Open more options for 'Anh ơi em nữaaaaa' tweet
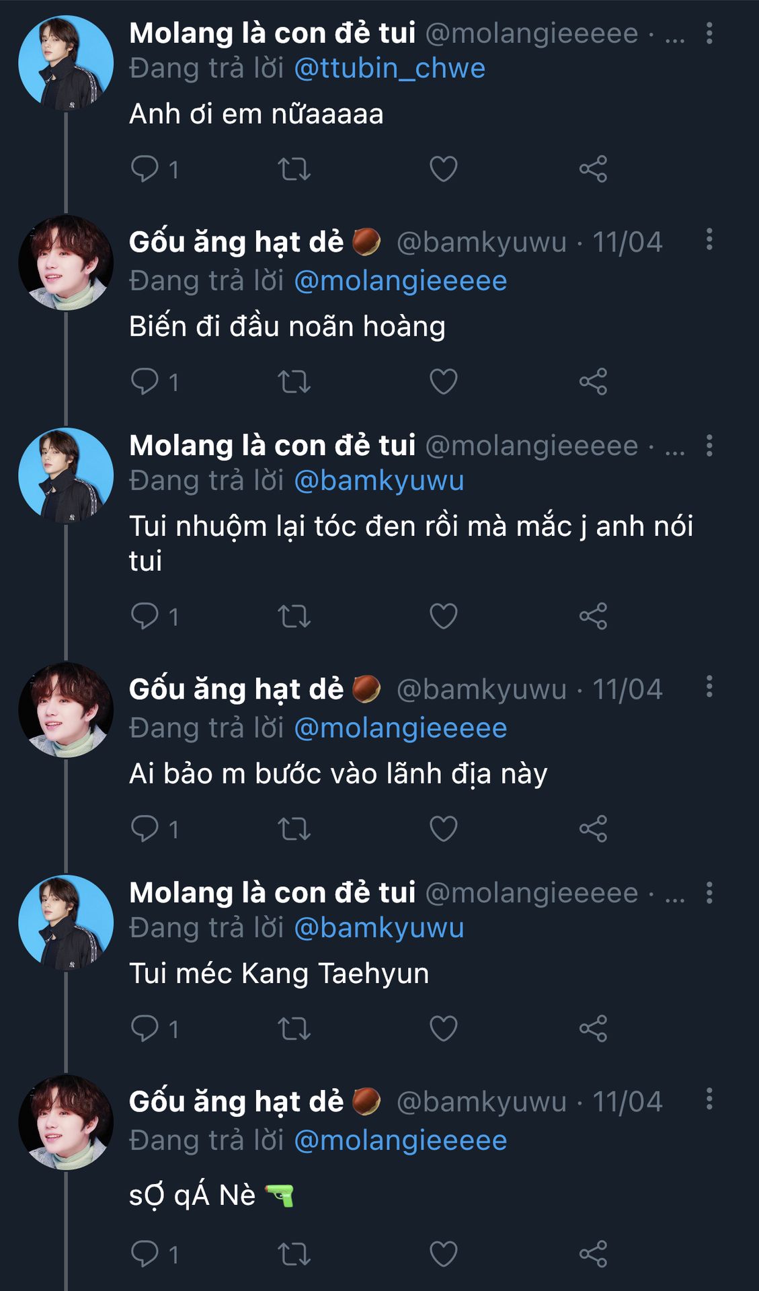759x1291 pixels. (x=709, y=33)
